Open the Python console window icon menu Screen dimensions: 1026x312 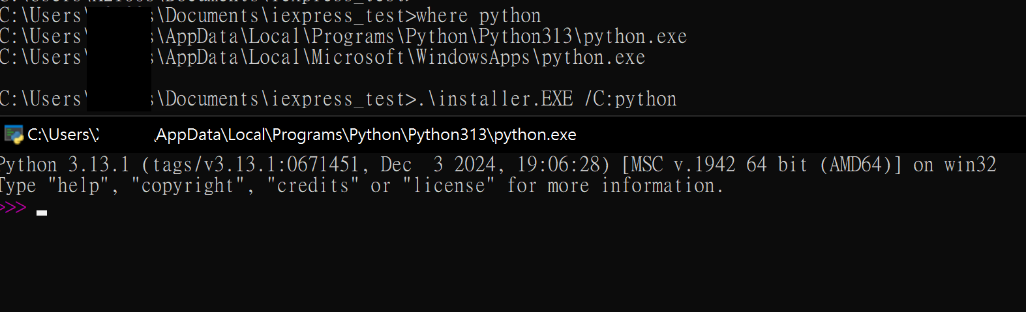point(14,135)
